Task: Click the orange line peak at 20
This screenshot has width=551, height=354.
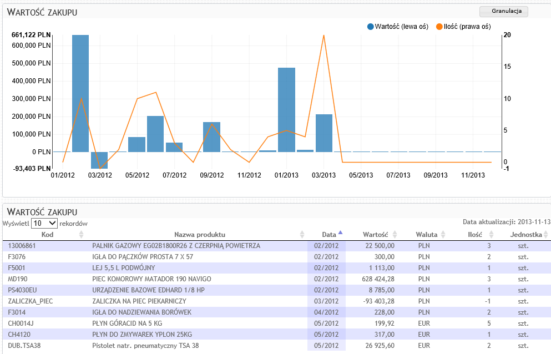Action: 323,35
